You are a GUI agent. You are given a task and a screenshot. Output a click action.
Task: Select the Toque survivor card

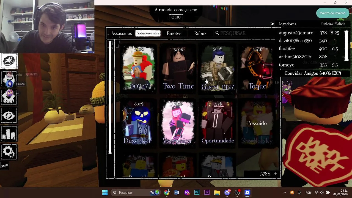[x=257, y=69]
